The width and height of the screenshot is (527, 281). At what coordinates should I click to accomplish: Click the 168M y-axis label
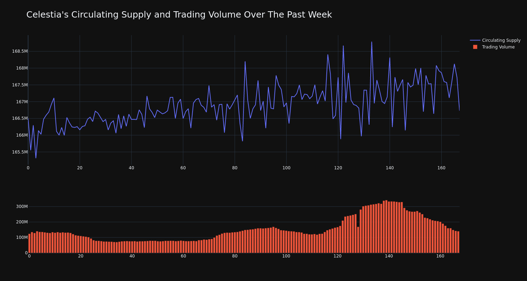[x=22, y=68]
